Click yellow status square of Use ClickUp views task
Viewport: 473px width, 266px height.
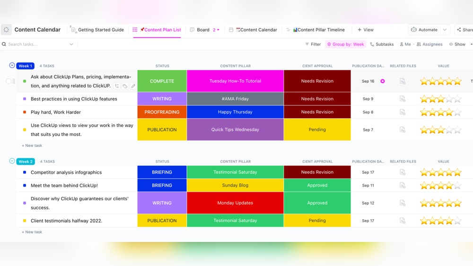coord(25,129)
